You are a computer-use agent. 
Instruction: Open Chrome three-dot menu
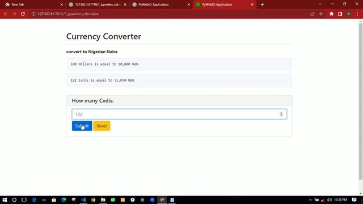tap(357, 14)
